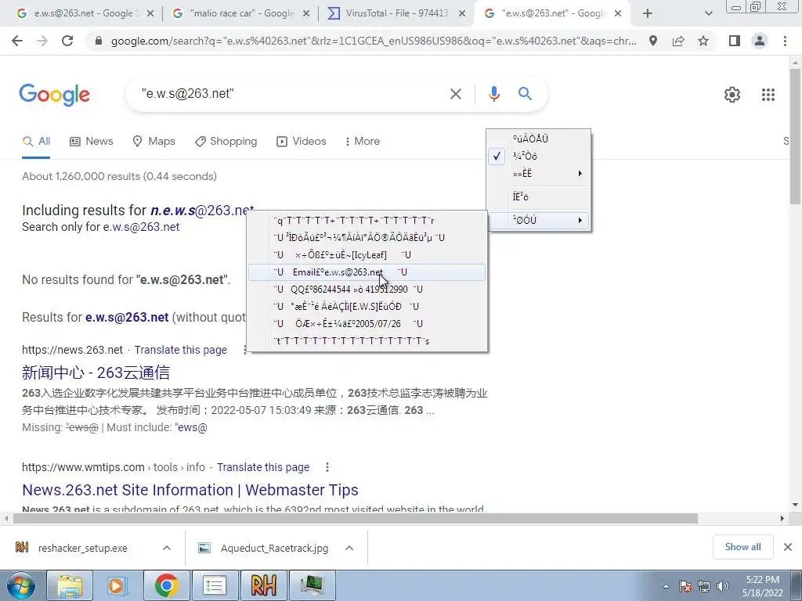The width and height of the screenshot is (802, 601).
Task: Open Google quick settings gear
Action: pyautogui.click(x=732, y=95)
